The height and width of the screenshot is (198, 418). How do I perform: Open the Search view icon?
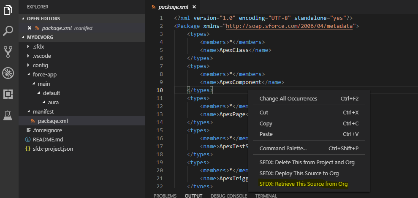(8, 31)
